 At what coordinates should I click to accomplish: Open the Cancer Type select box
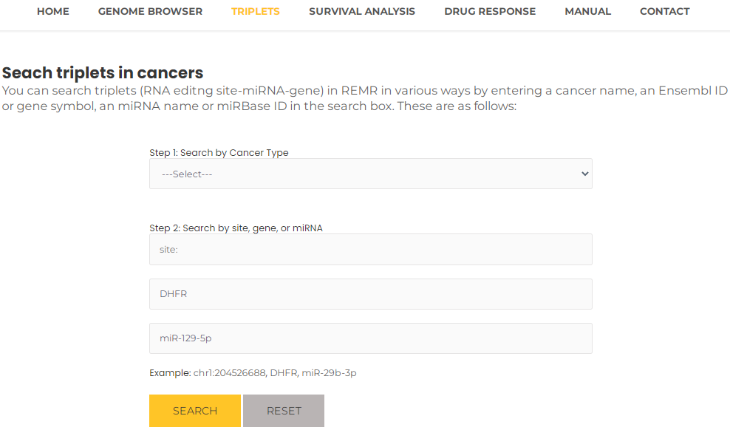(x=371, y=174)
